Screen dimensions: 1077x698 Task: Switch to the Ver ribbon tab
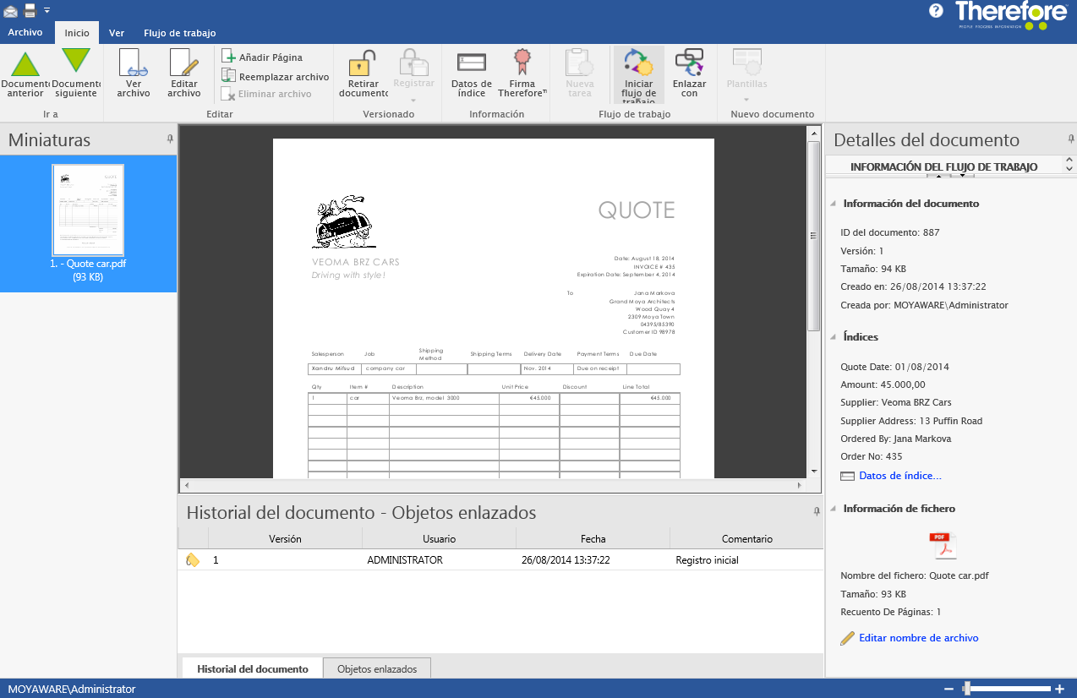(x=117, y=33)
